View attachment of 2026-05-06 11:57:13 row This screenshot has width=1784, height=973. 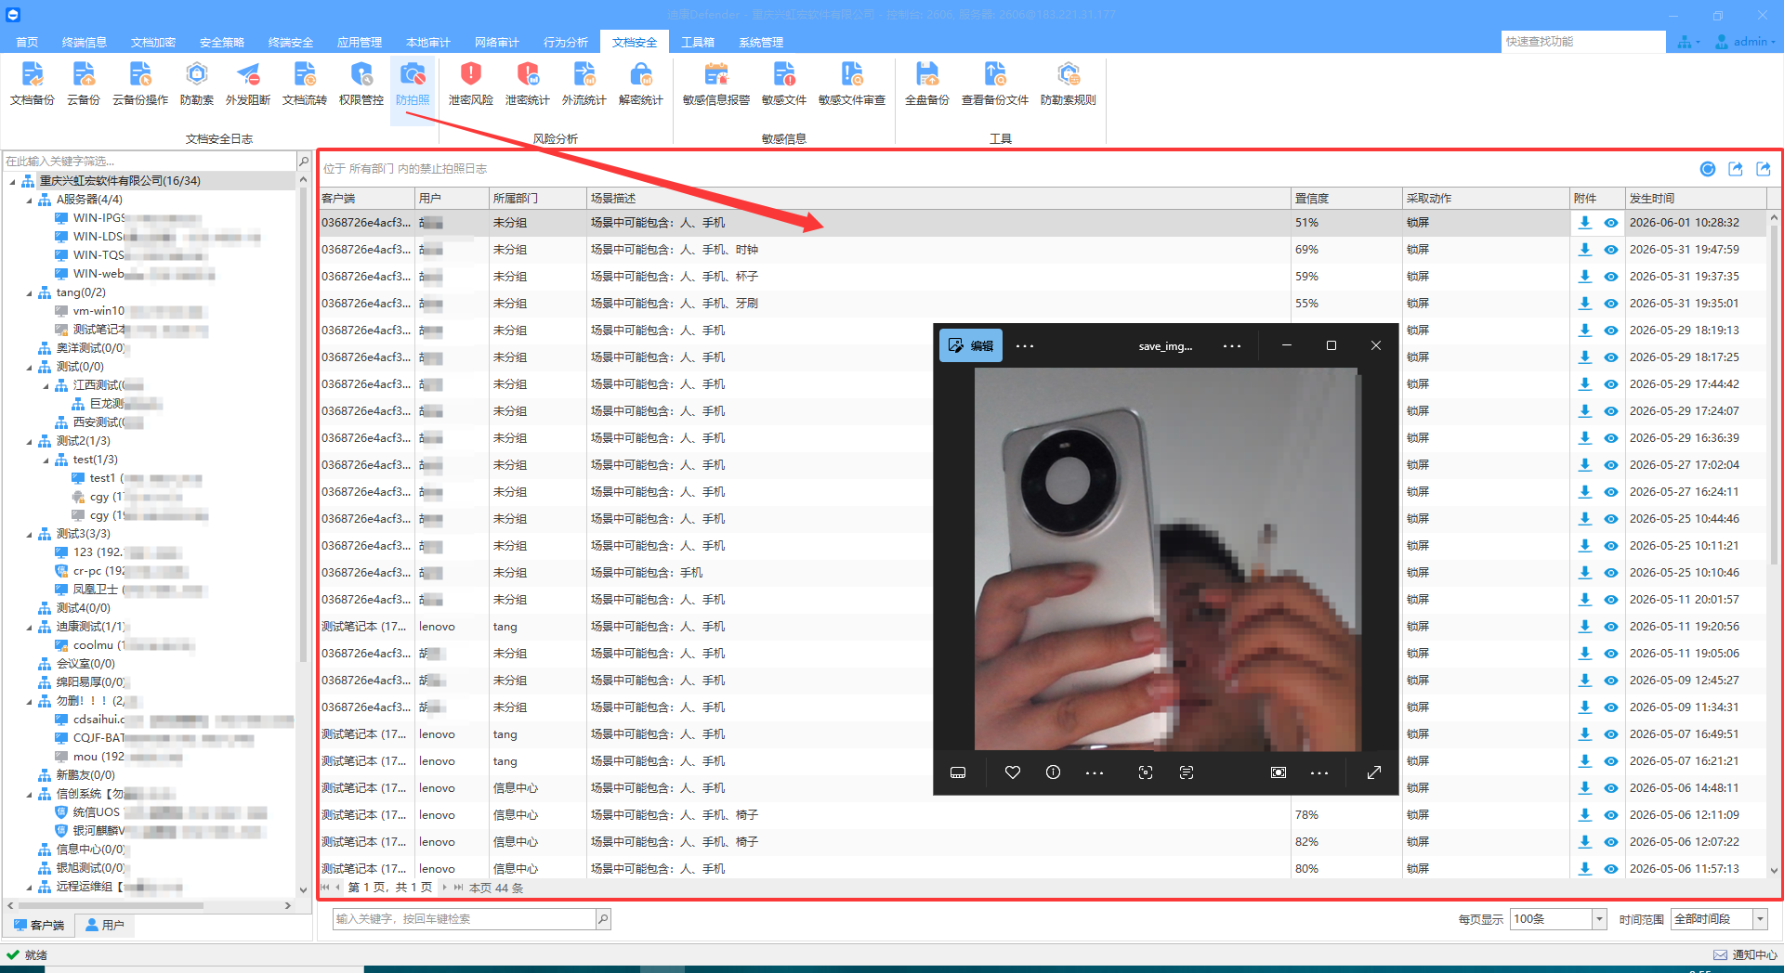pos(1611,869)
